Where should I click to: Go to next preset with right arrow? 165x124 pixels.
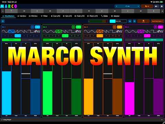pos(138,6)
